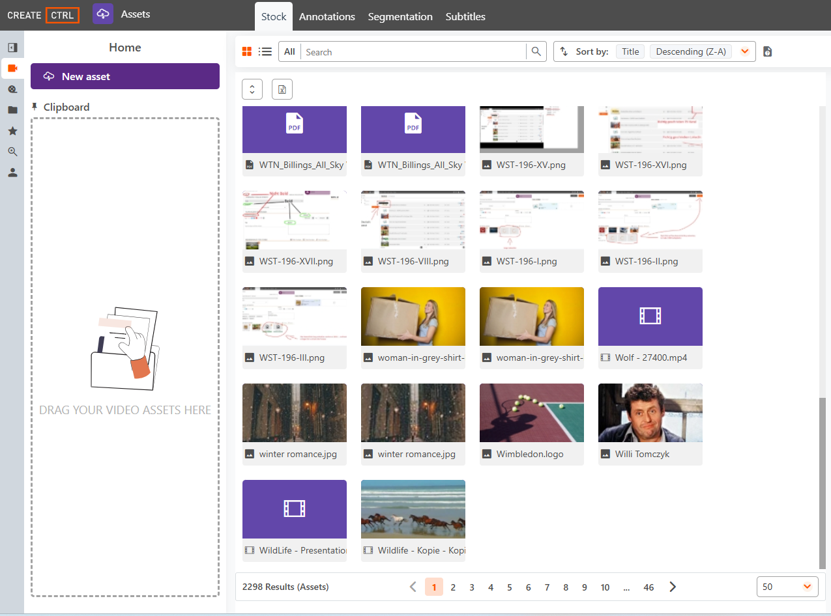Click the Excel export icon button
831x616 pixels.
coord(282,89)
